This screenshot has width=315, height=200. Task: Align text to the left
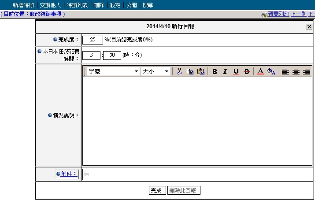285,71
